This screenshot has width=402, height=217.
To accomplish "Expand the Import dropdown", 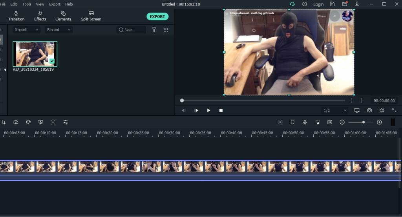I will click(x=26, y=30).
